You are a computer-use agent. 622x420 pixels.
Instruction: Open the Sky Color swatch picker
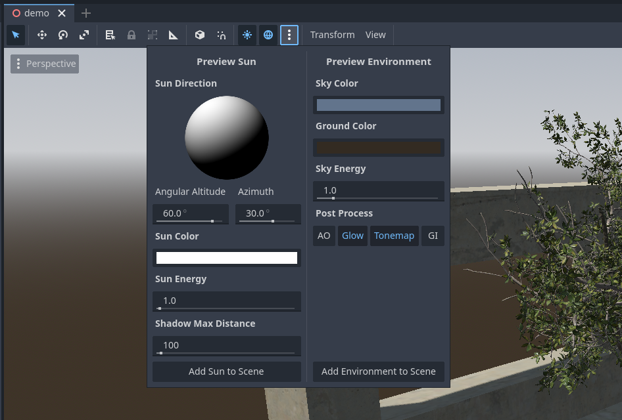click(x=378, y=105)
